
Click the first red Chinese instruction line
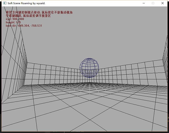point(39,12)
